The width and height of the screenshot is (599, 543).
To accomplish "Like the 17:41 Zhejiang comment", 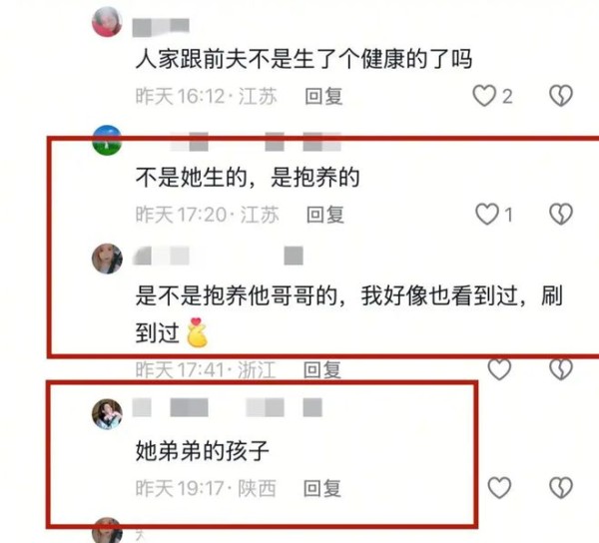I will pos(499,369).
